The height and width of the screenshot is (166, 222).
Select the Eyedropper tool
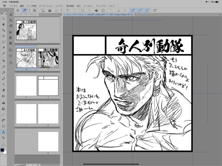point(3,53)
